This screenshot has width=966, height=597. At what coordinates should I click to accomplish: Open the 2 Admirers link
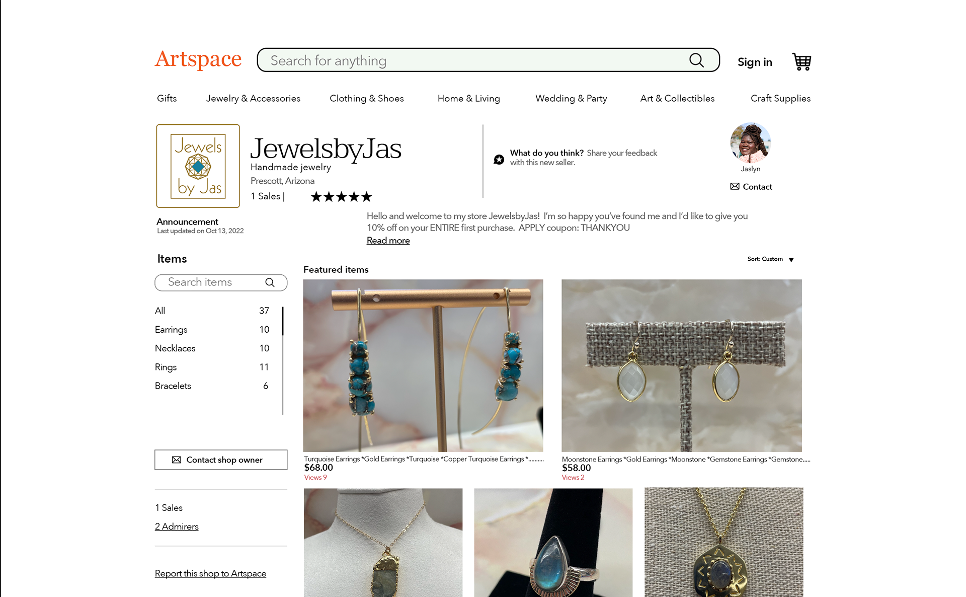(177, 527)
